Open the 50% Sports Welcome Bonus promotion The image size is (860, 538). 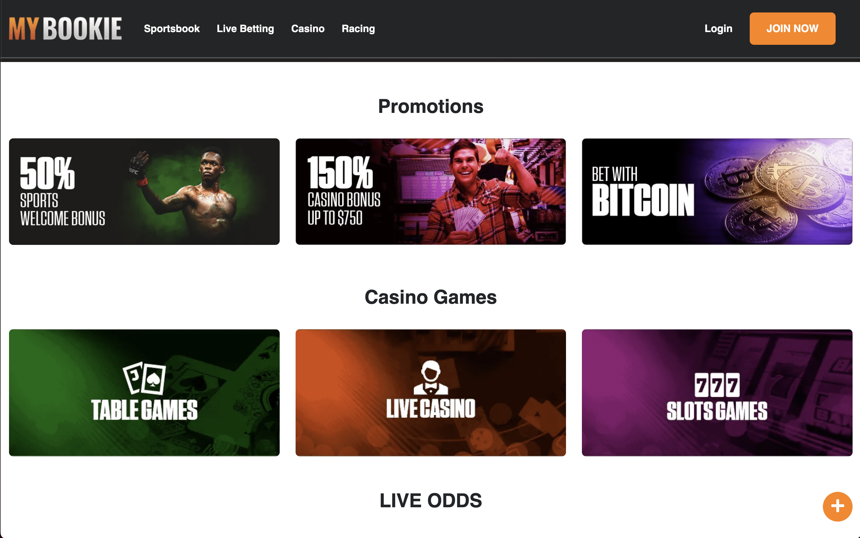click(144, 191)
